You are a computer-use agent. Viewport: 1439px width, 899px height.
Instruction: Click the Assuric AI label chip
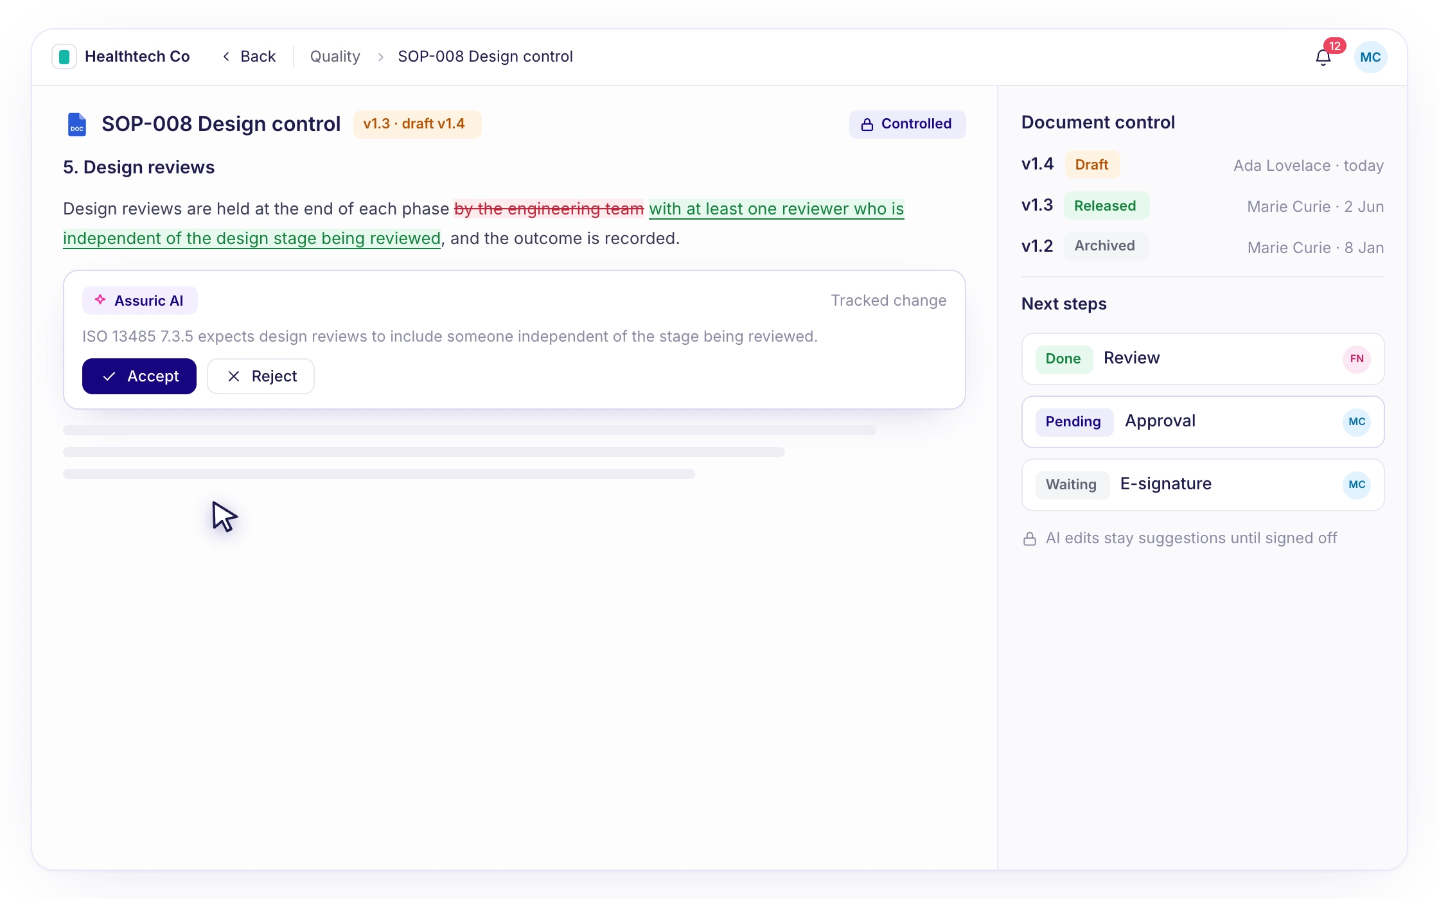[139, 301]
